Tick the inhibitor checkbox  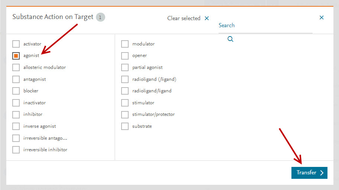[x=16, y=114]
